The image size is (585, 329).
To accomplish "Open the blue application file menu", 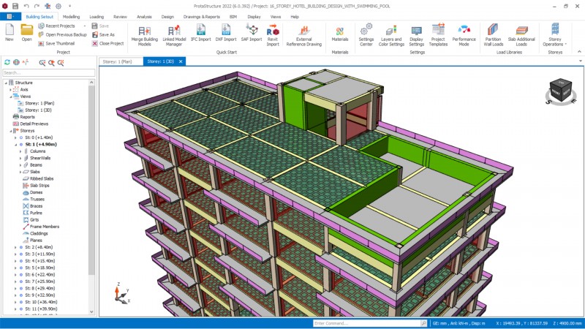I will 10,17.
